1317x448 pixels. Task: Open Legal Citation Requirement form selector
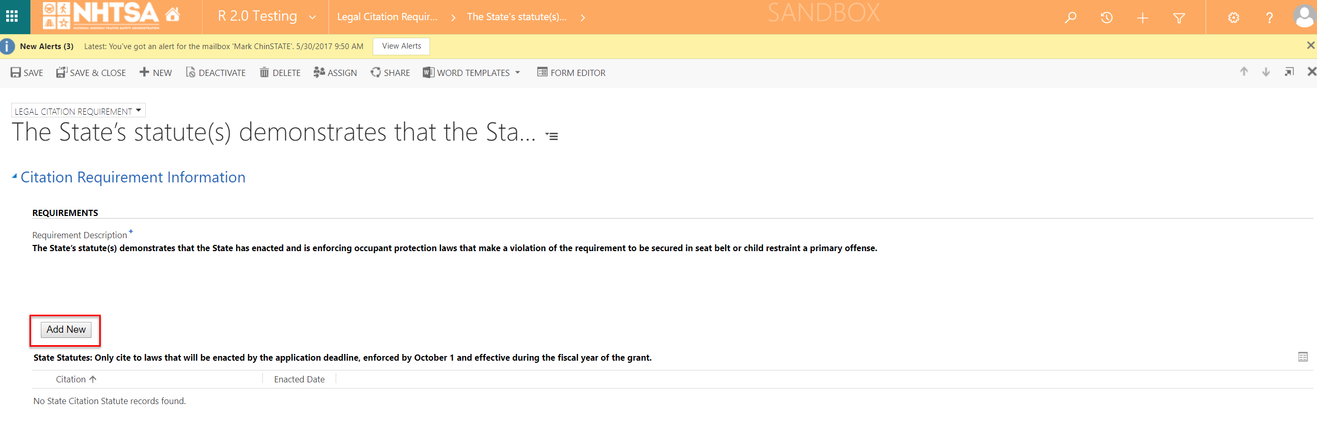click(x=78, y=111)
